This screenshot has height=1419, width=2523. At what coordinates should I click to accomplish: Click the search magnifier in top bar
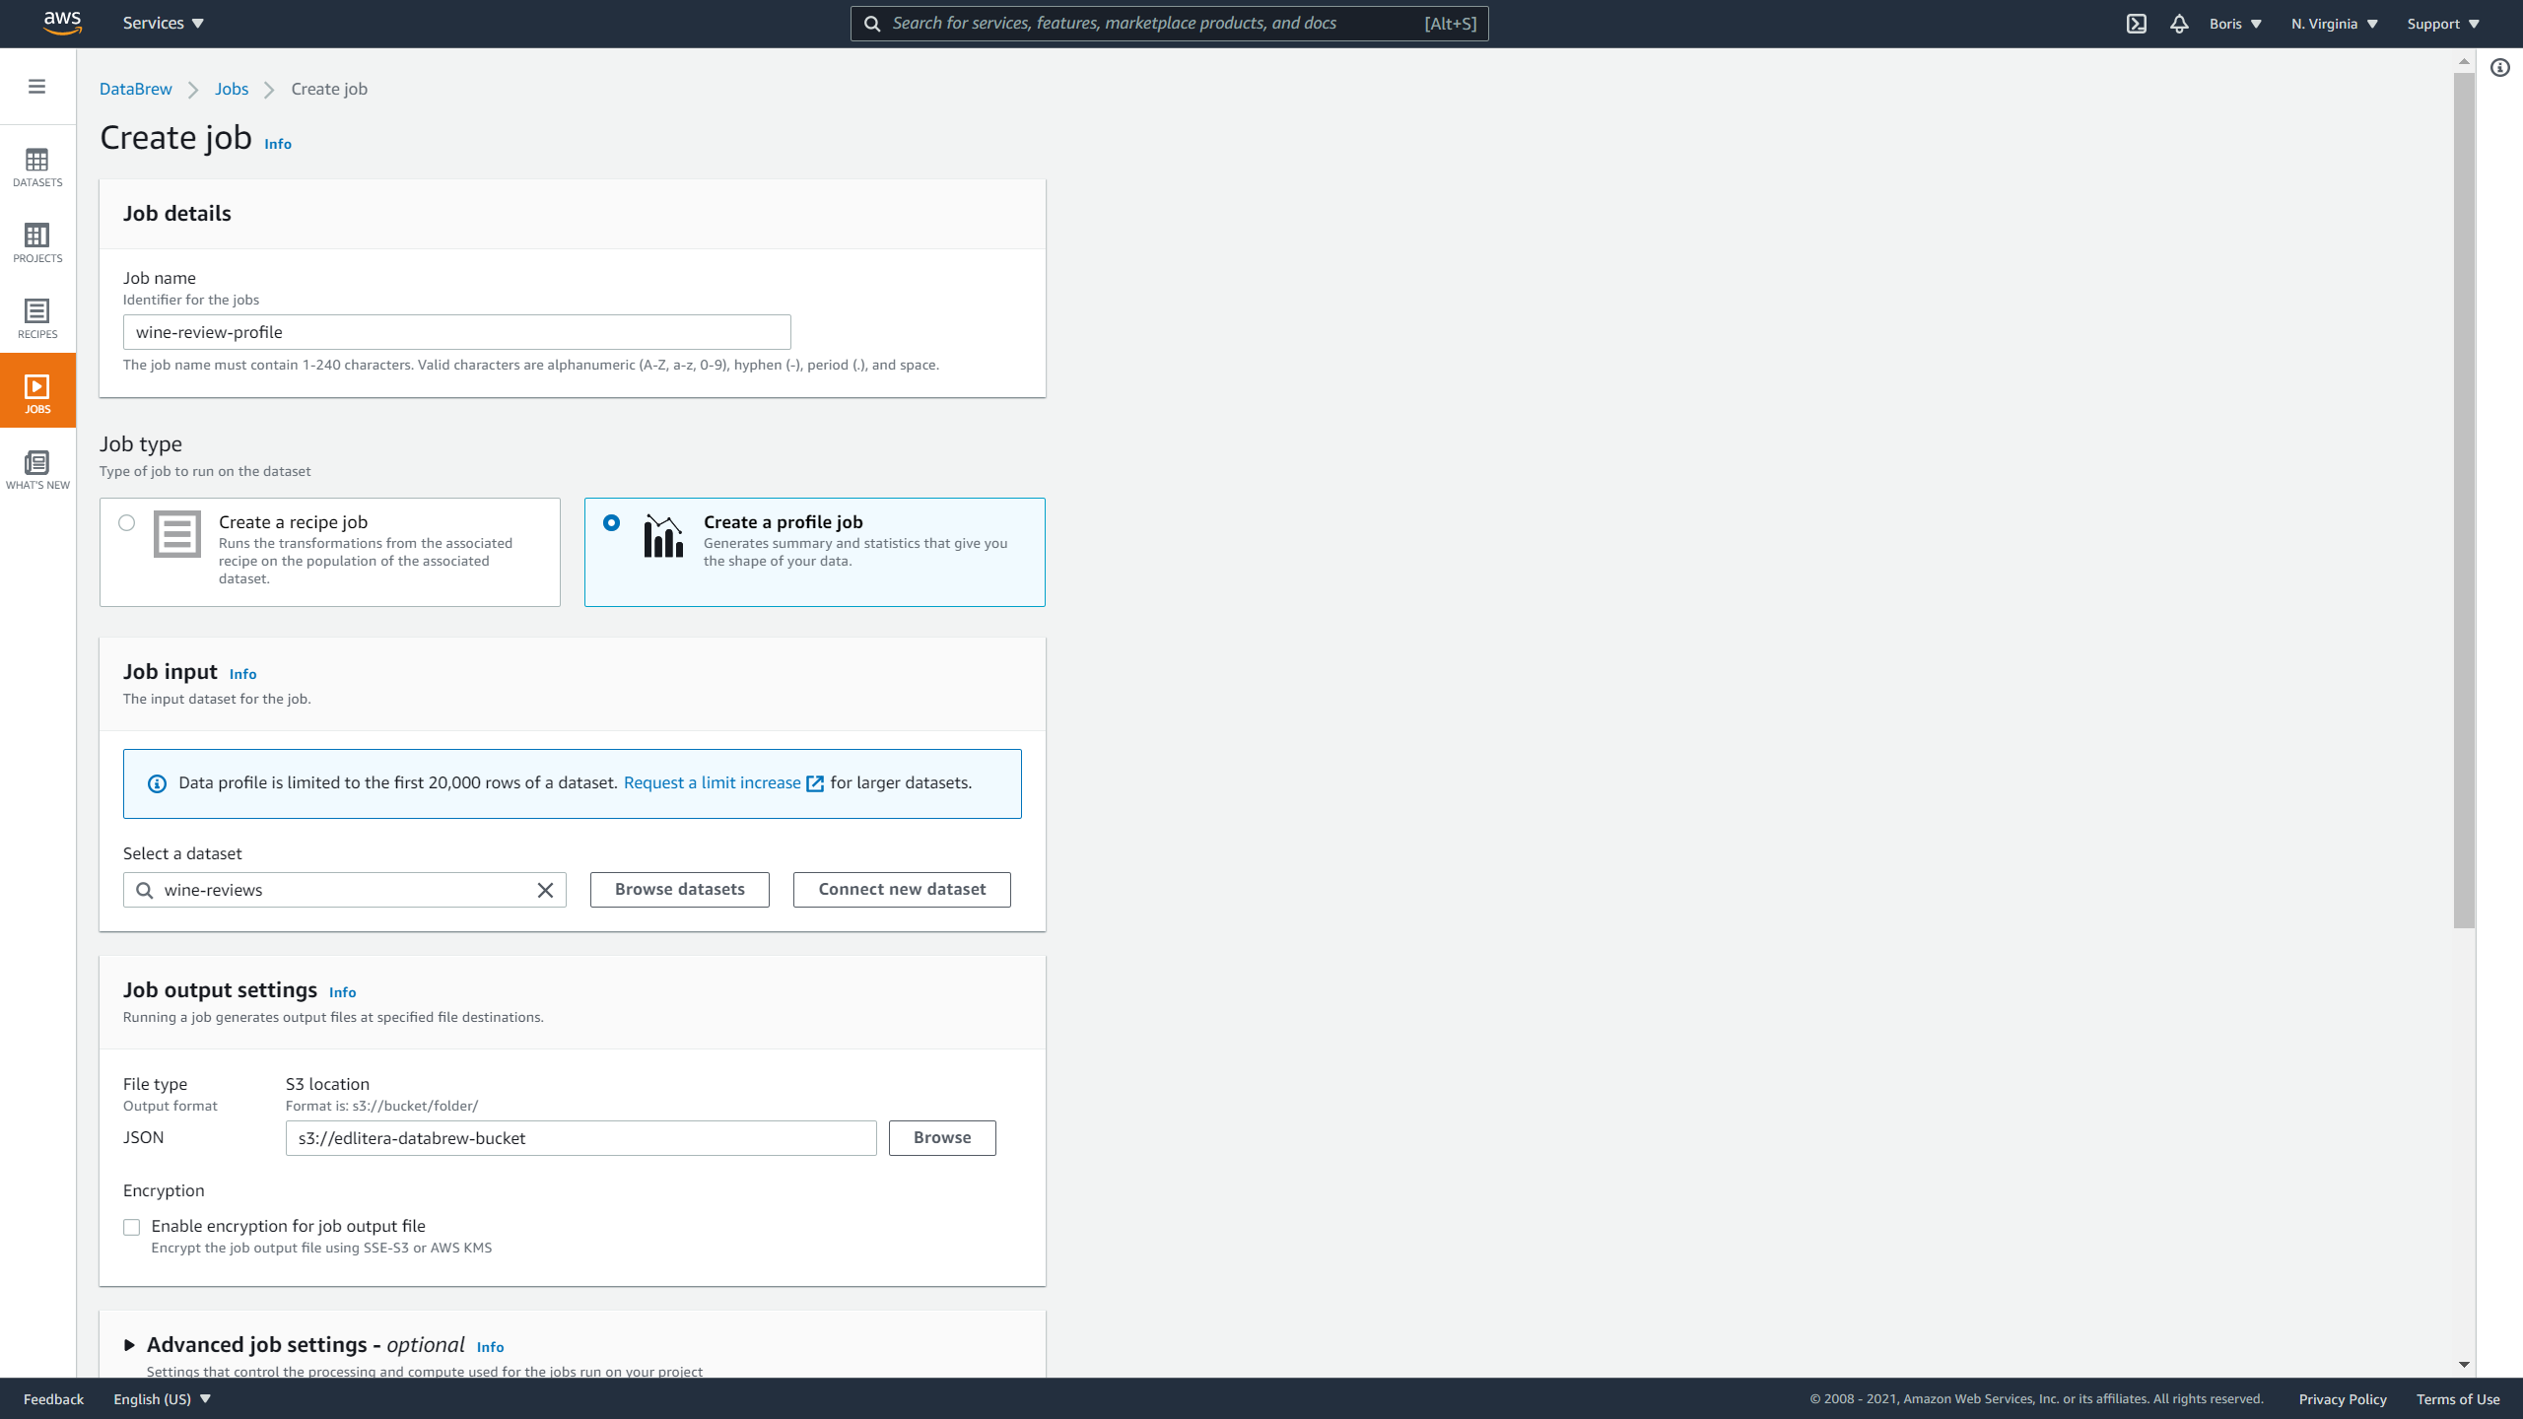pos(872,24)
